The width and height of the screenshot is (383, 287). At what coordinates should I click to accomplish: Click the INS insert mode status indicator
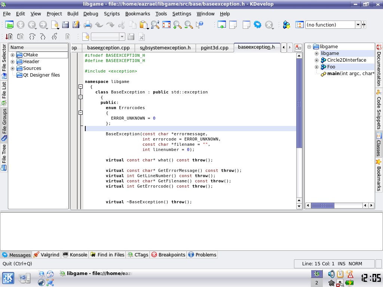coord(341,263)
